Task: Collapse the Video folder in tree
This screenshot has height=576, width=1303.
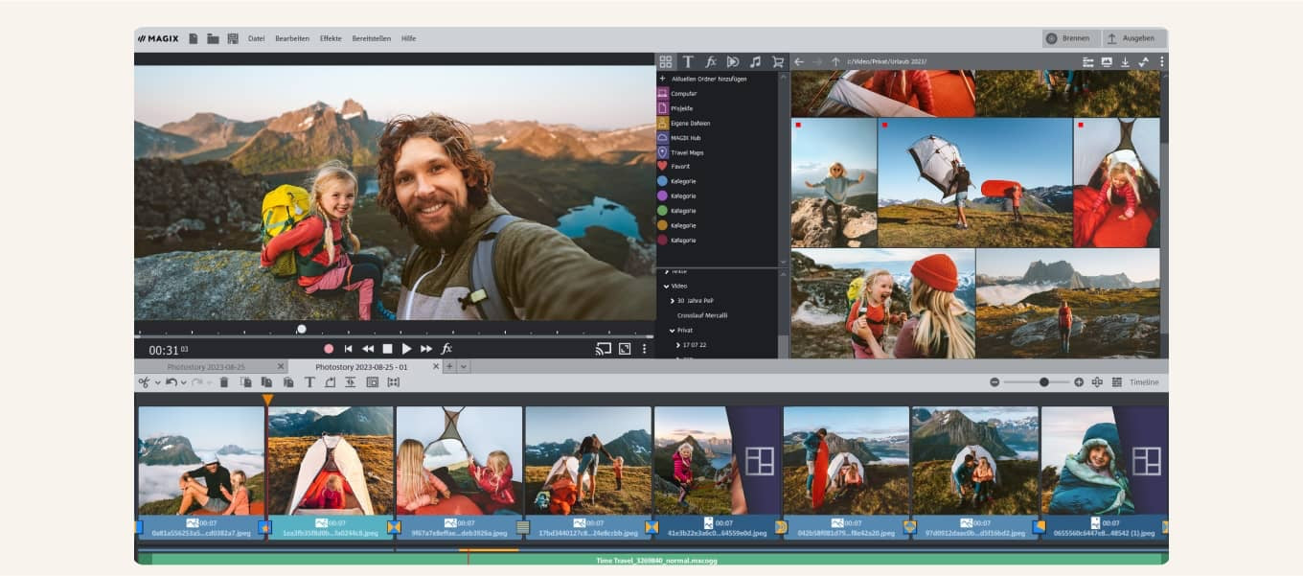Action: [x=667, y=286]
